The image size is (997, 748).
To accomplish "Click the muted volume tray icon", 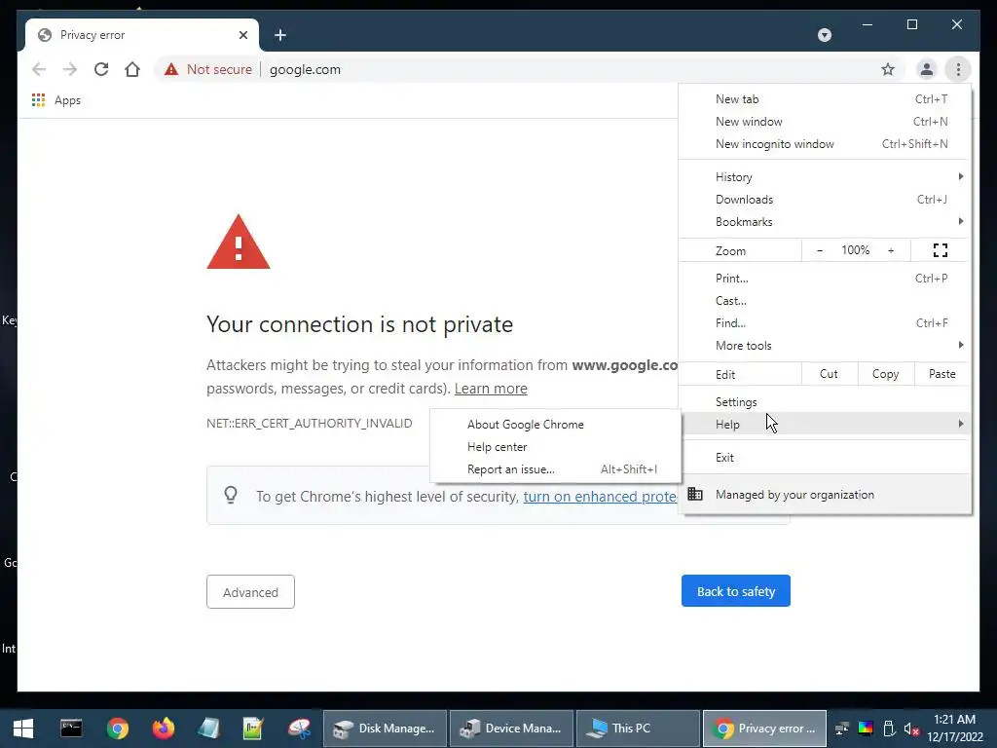I will [x=911, y=729].
